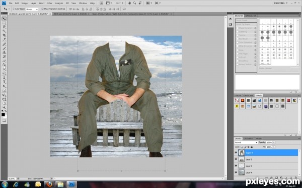Select the Pen tool
Screen dimensions: 302x188
tap(4, 78)
